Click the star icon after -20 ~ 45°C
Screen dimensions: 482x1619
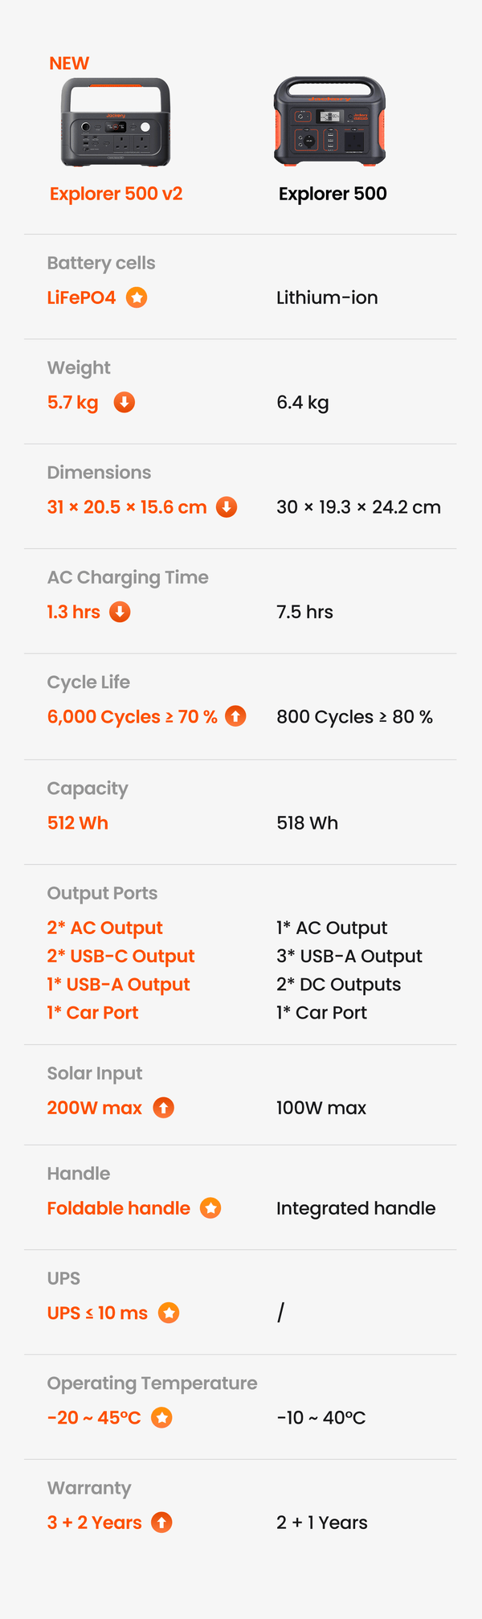click(x=161, y=1417)
